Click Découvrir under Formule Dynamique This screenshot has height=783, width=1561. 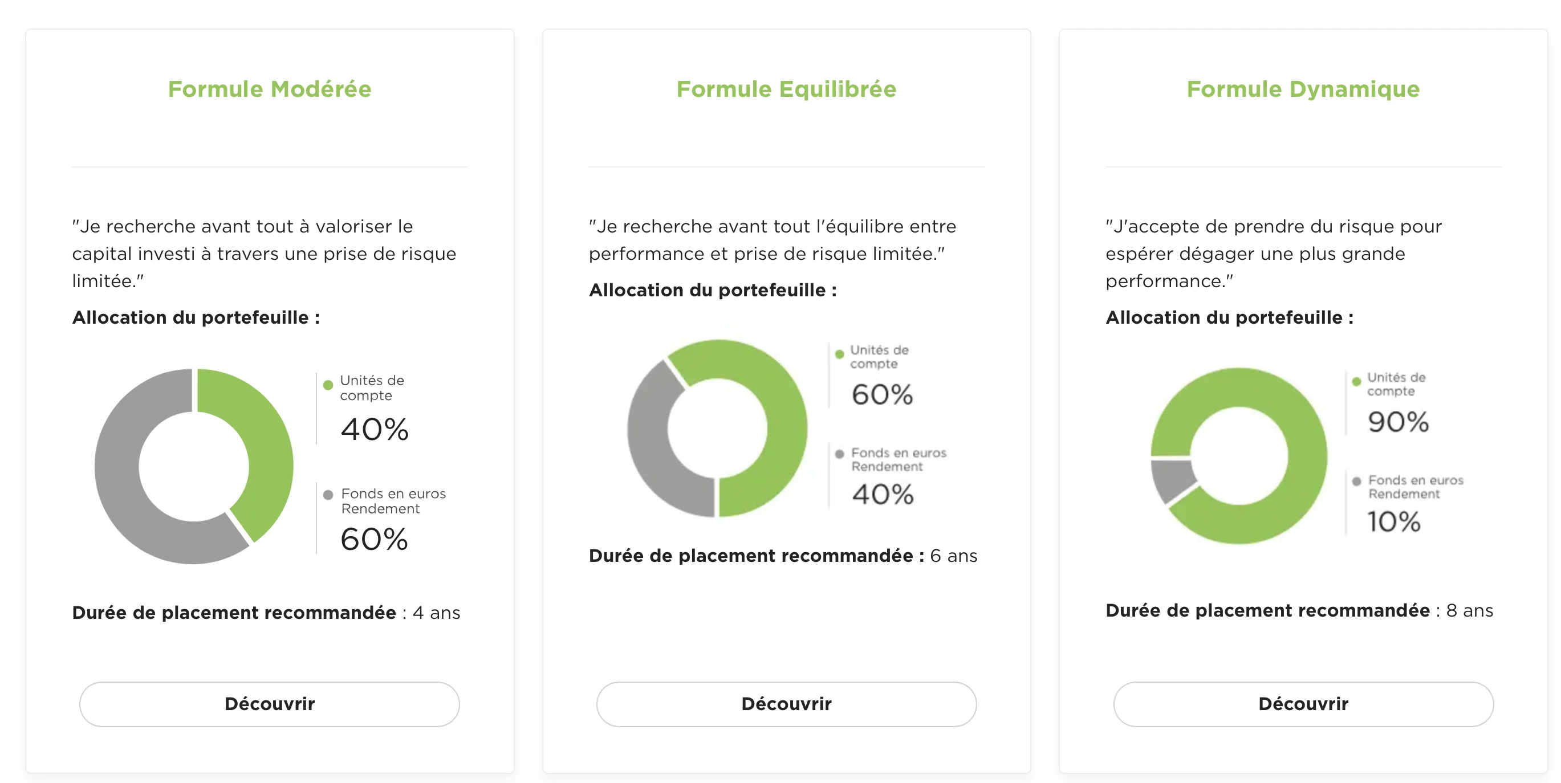tap(1303, 704)
